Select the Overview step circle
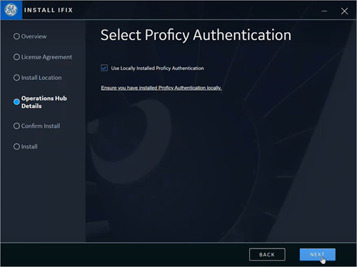The image size is (357, 267). tap(16, 36)
